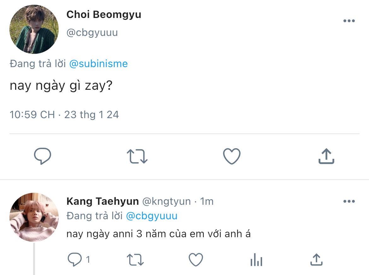Screen dimensions: 369x275
Task: Open the @kngtyun handle
Action: click(x=167, y=201)
